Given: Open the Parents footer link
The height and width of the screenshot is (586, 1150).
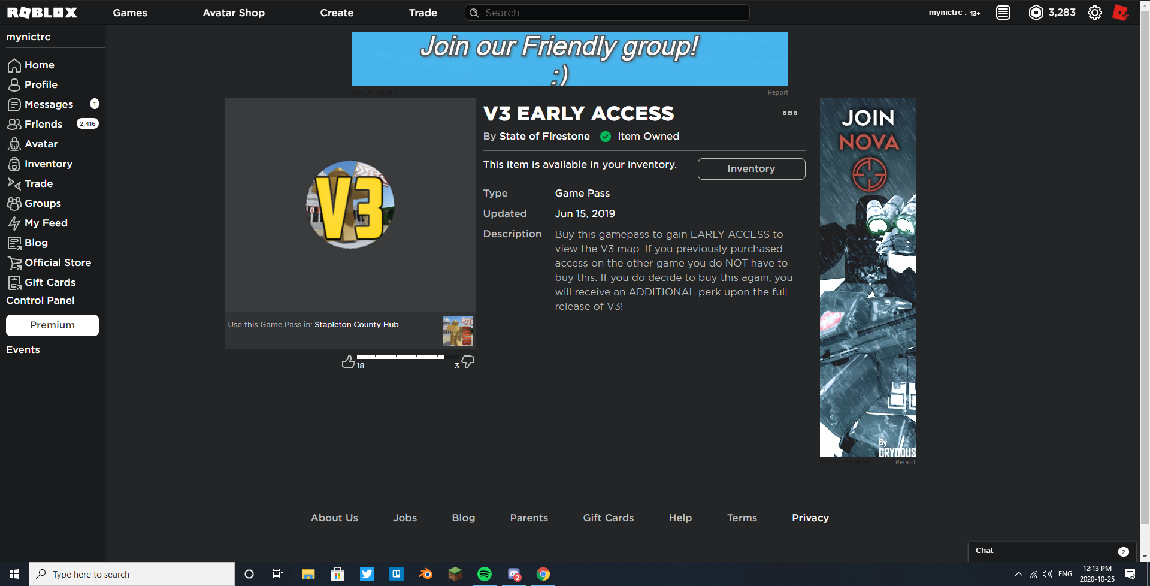Looking at the screenshot, I should tap(529, 518).
